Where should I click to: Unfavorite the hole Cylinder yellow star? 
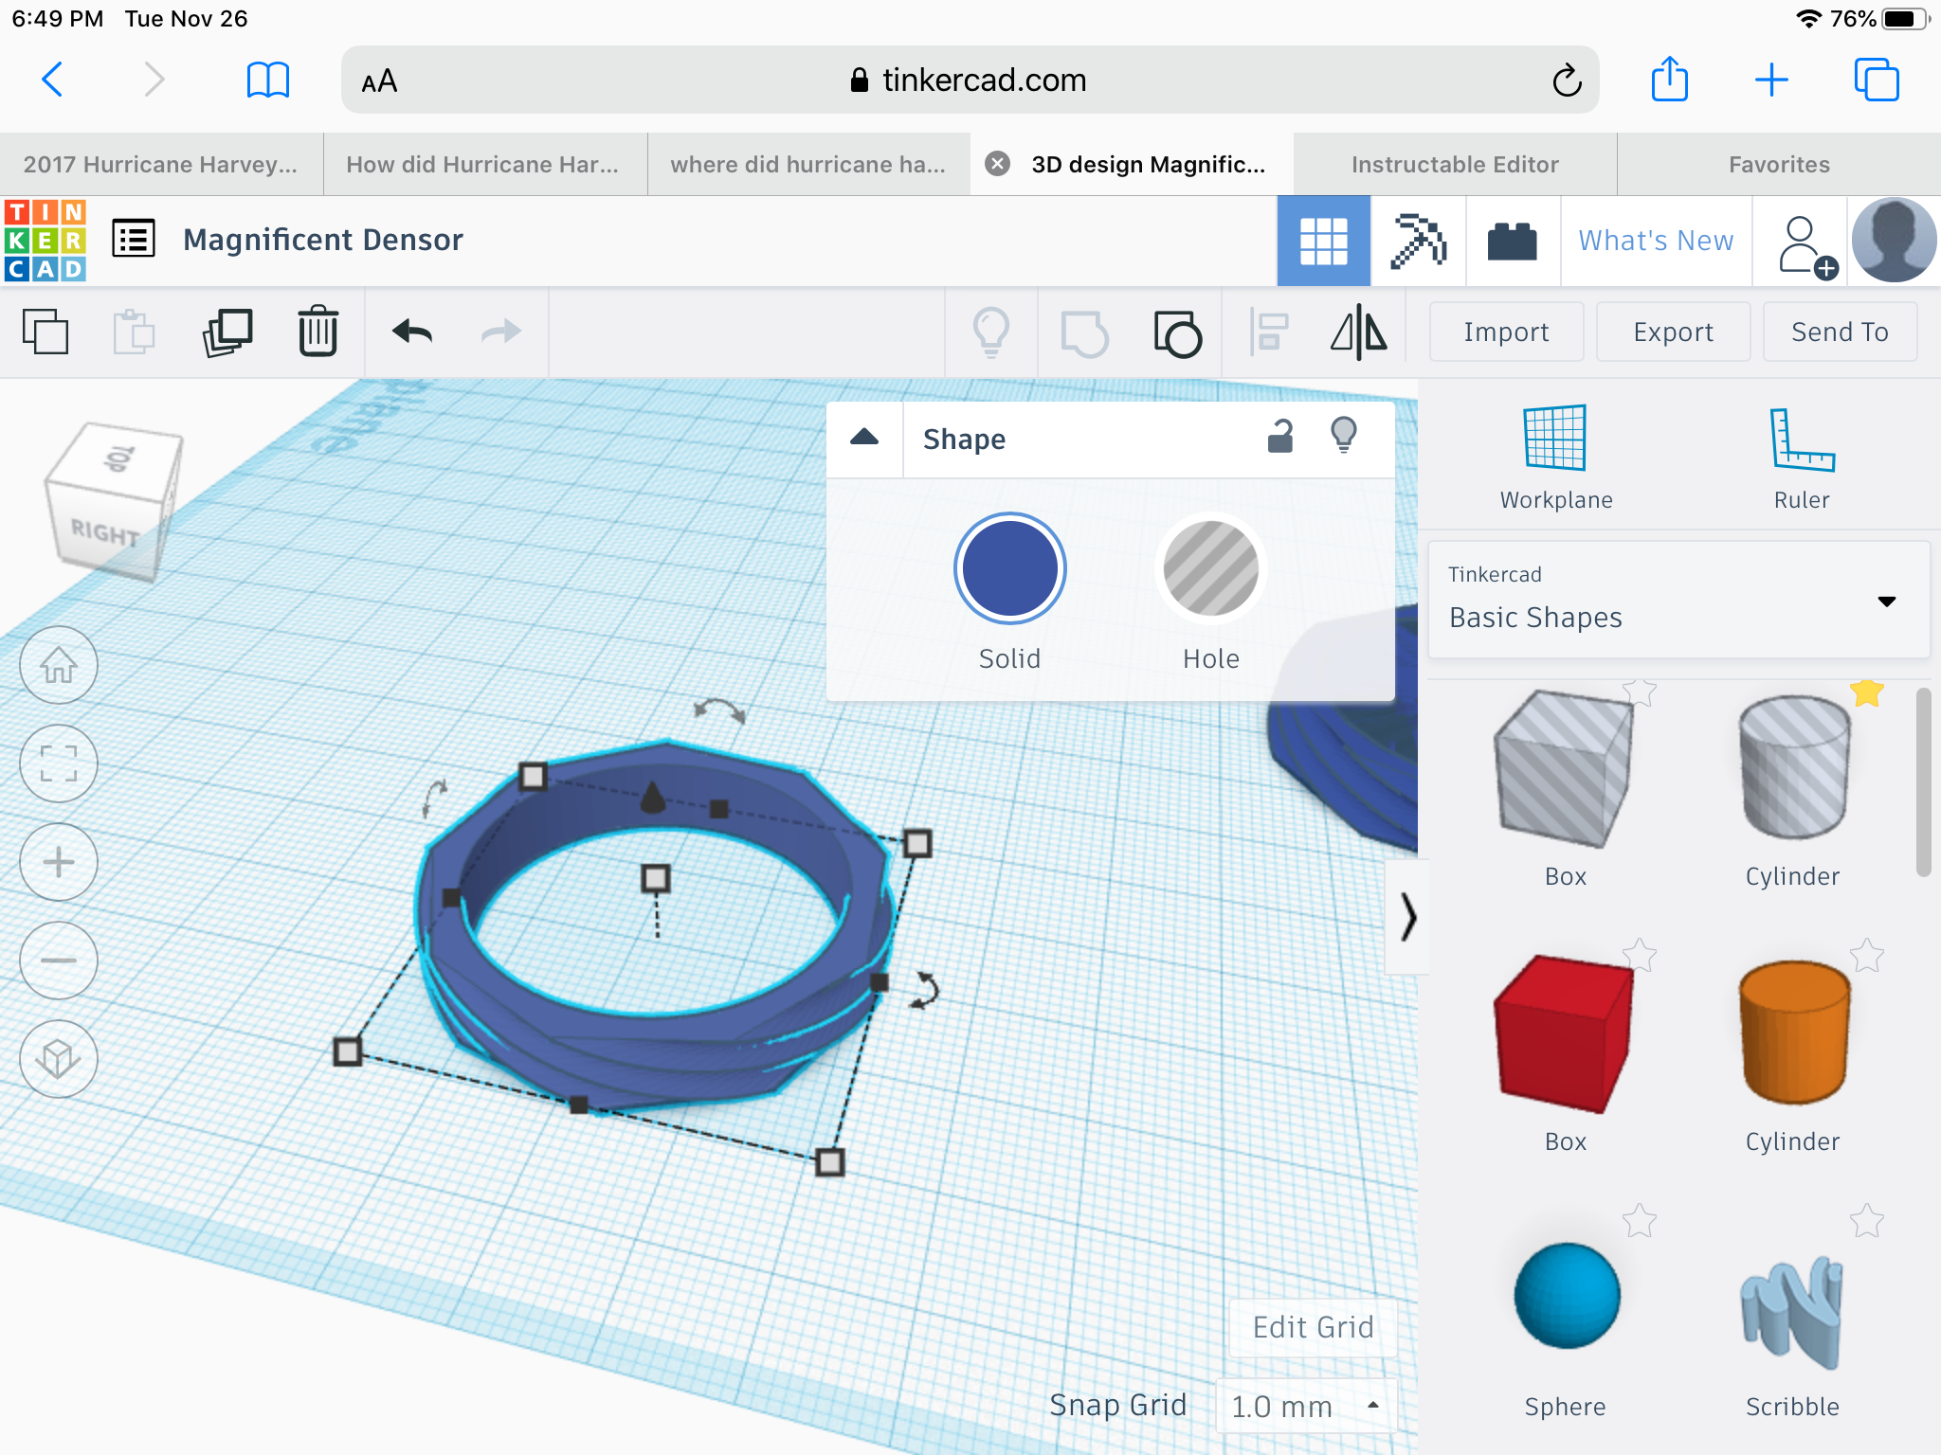[1867, 692]
